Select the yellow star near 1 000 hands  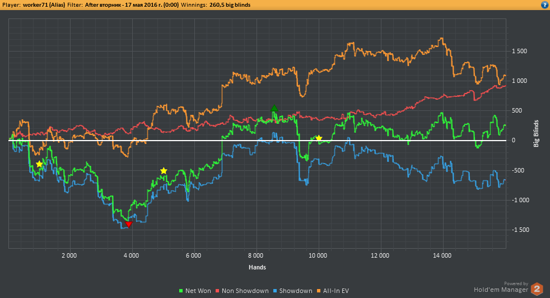click(x=39, y=164)
